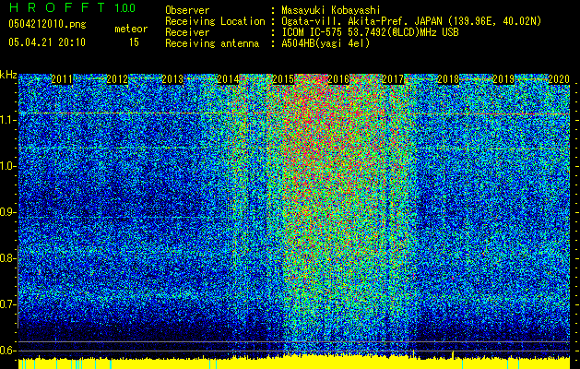Click the 1.0 kHz axis label
580x369 pixels.
[7, 166]
